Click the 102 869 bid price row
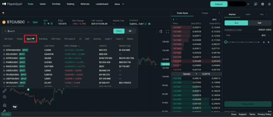The height and width of the screenshot is (117, 273). point(196,78)
